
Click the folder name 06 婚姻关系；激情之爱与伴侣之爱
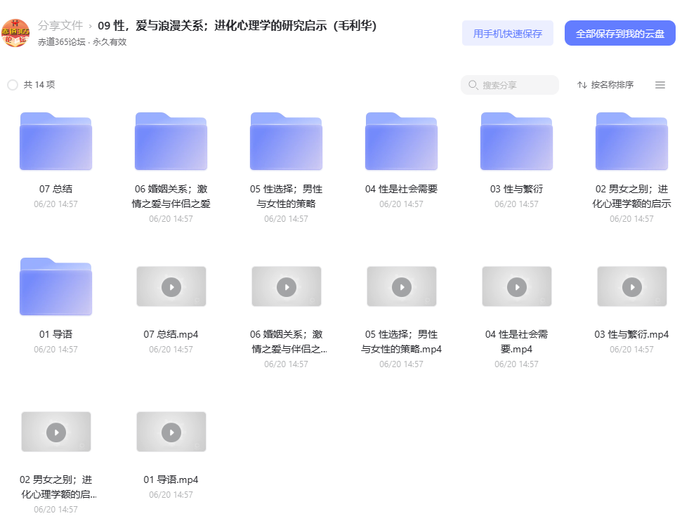pos(171,197)
